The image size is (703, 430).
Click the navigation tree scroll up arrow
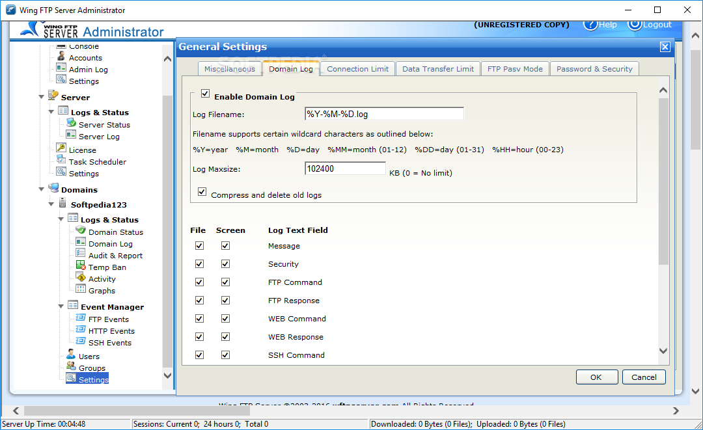[168, 59]
